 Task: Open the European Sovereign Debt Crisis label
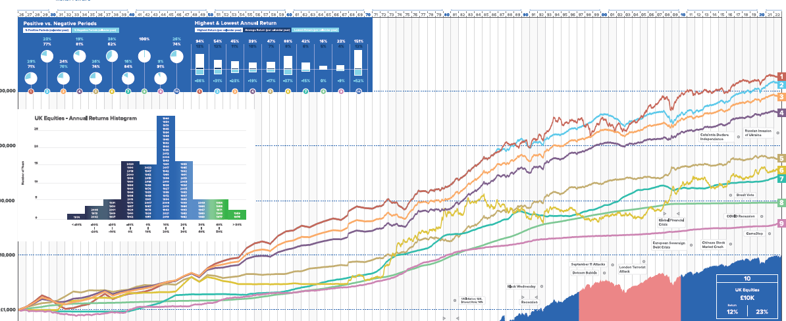670,245
